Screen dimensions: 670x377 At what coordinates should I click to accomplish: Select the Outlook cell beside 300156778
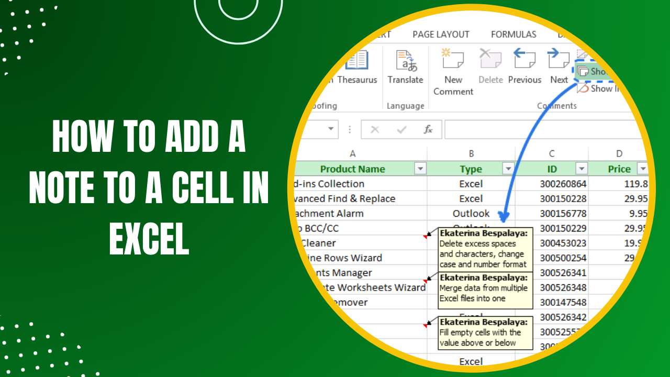(x=471, y=213)
